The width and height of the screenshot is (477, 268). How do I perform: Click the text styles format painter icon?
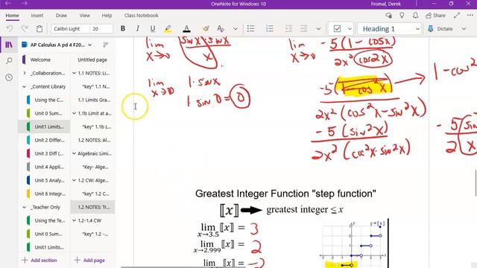tap(221, 29)
